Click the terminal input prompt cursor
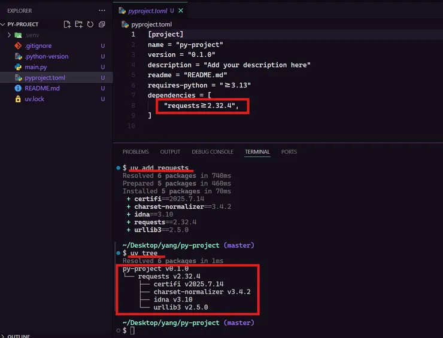 click(132, 330)
